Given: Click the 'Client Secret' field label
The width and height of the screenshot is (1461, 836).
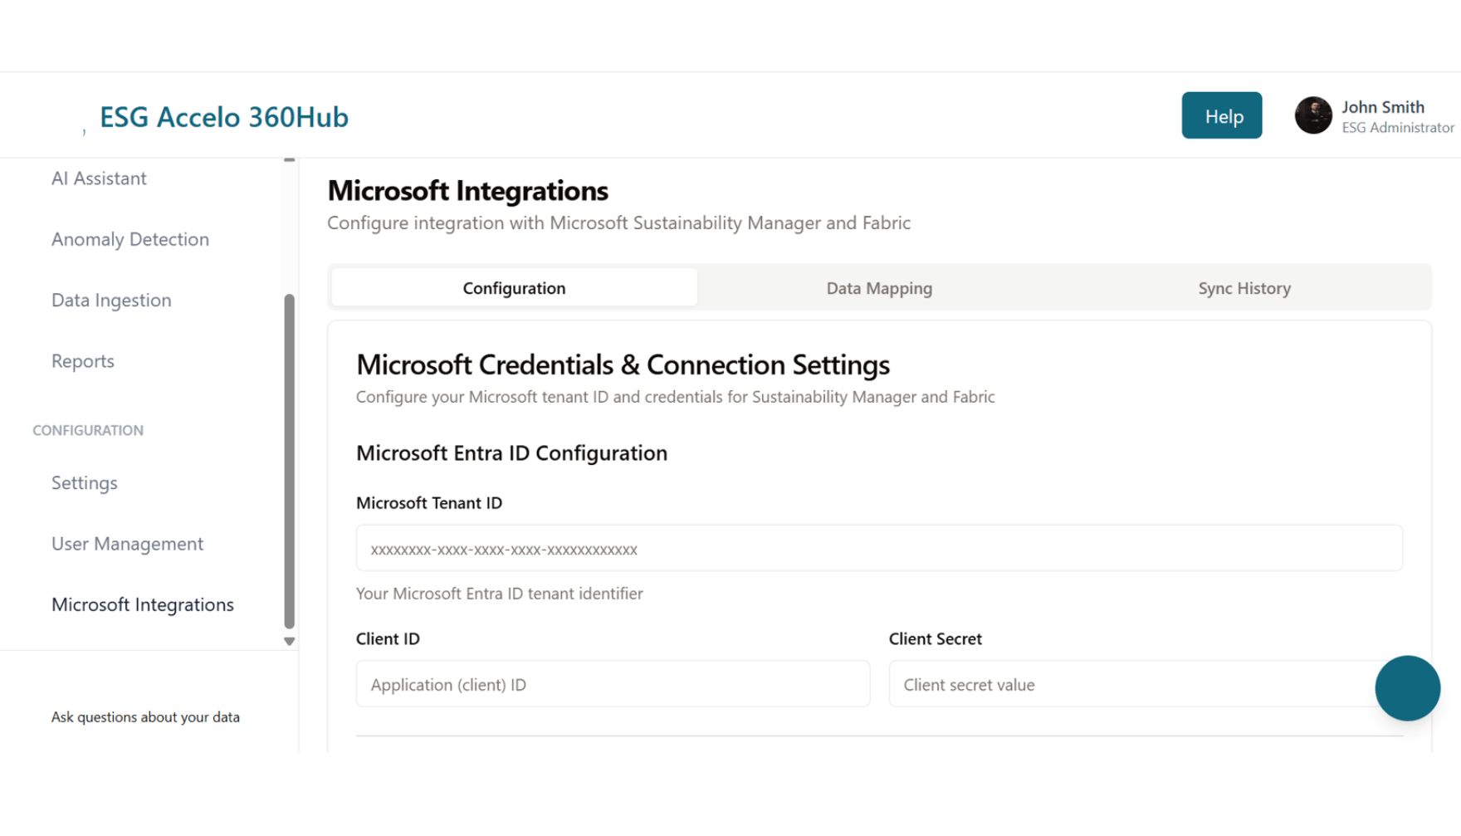Looking at the screenshot, I should (x=935, y=638).
